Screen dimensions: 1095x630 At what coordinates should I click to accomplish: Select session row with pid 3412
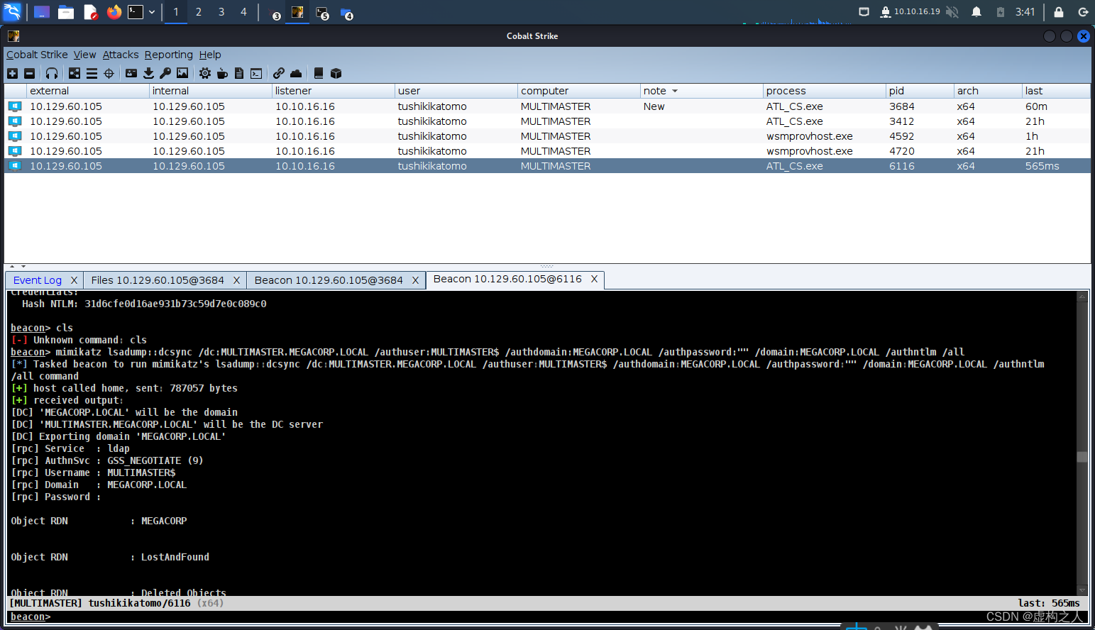(547, 121)
